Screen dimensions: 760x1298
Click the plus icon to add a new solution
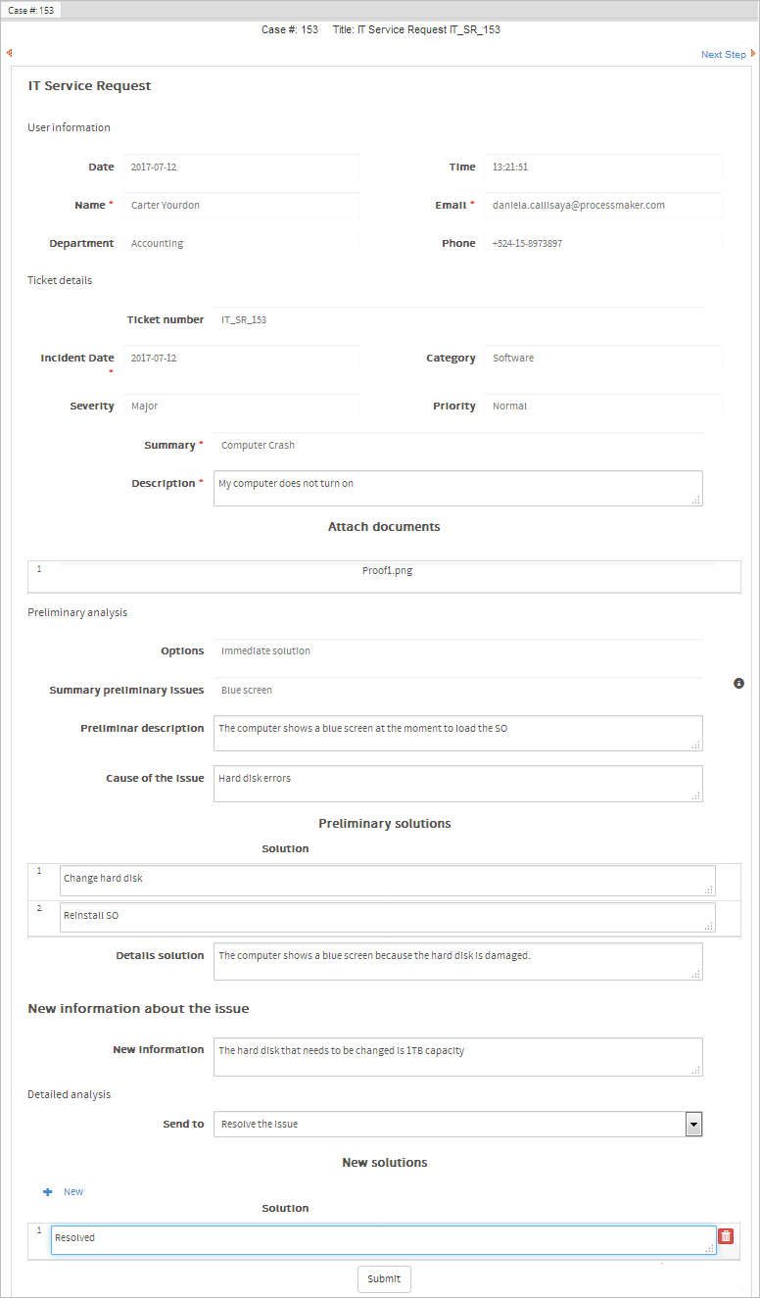47,1192
